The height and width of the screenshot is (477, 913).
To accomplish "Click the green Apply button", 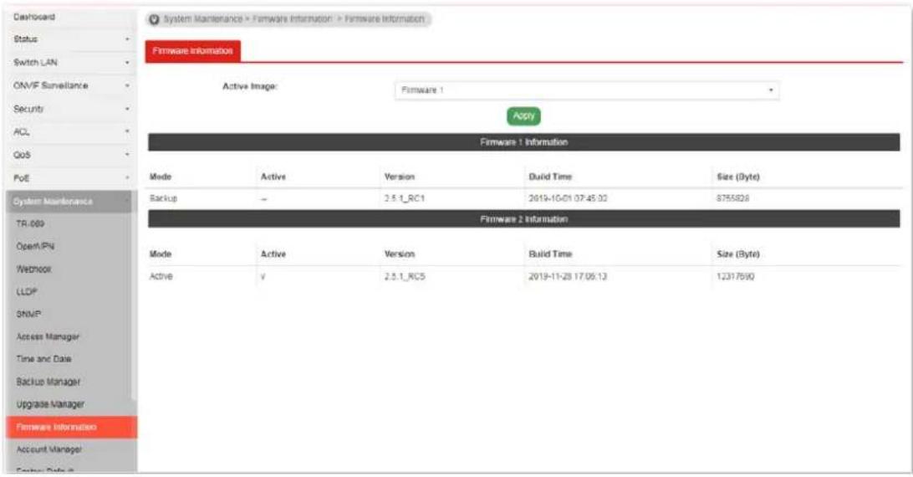I will [523, 116].
